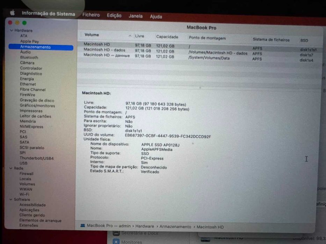Select the Macintosh HD - dados row
This screenshot has width=326, height=244.
(200, 52)
